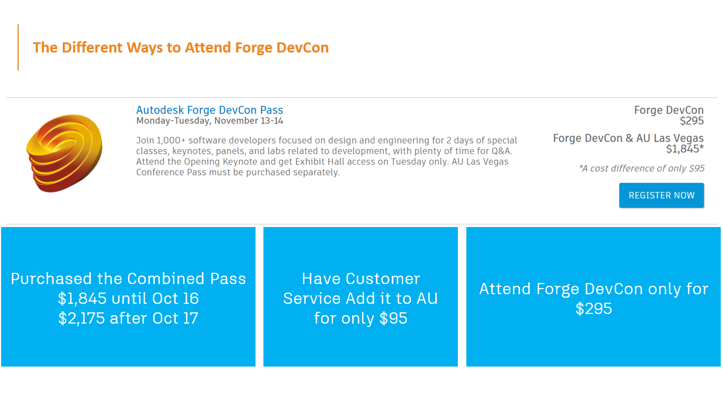Click the REGISTER NOW button

tap(661, 195)
